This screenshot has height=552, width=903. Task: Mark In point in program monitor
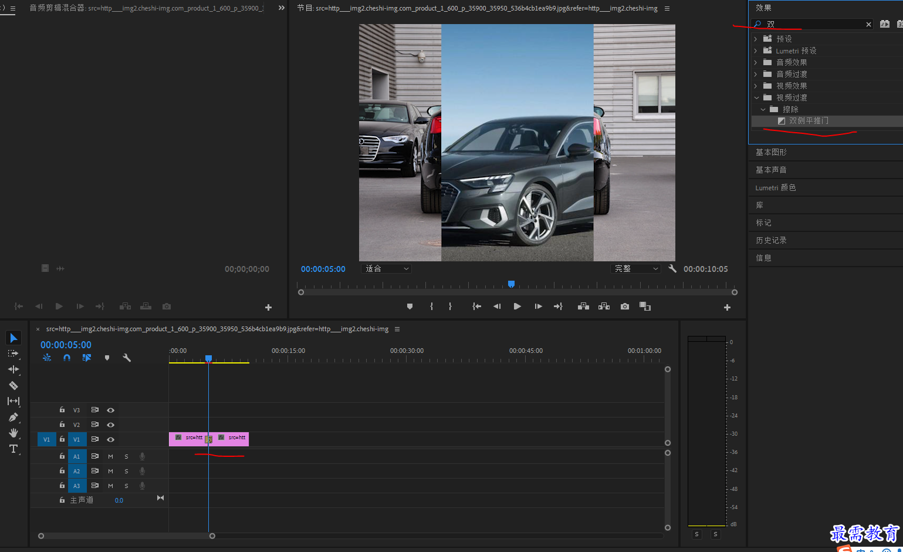431,307
